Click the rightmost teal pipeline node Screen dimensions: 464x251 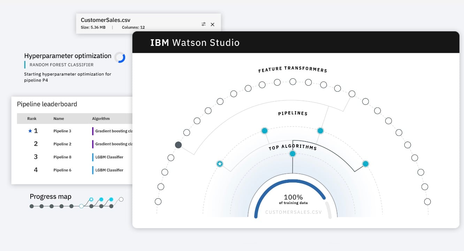click(365, 164)
